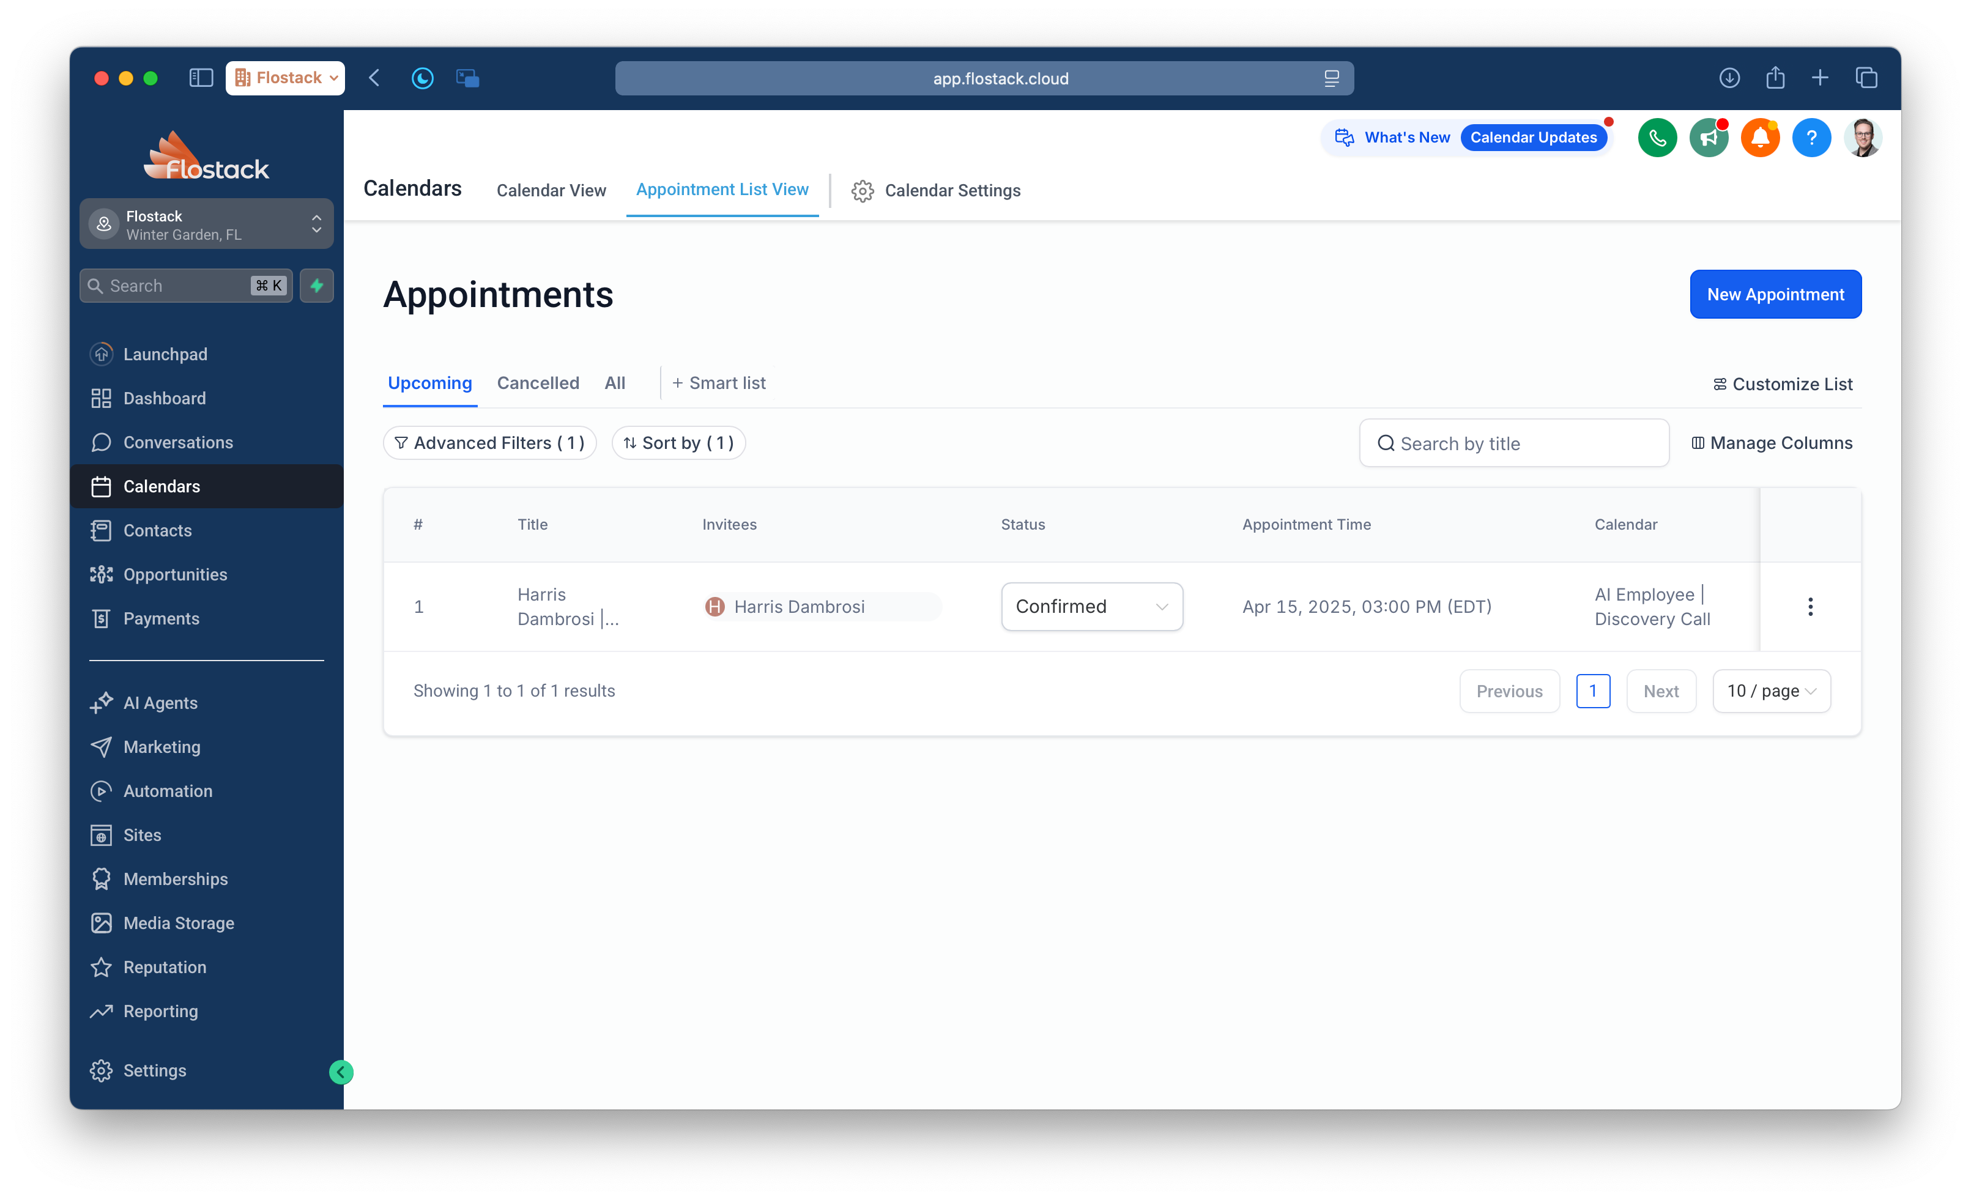1971x1200 pixels.
Task: Toggle the browser sidebar panel icon
Action: tap(201, 78)
